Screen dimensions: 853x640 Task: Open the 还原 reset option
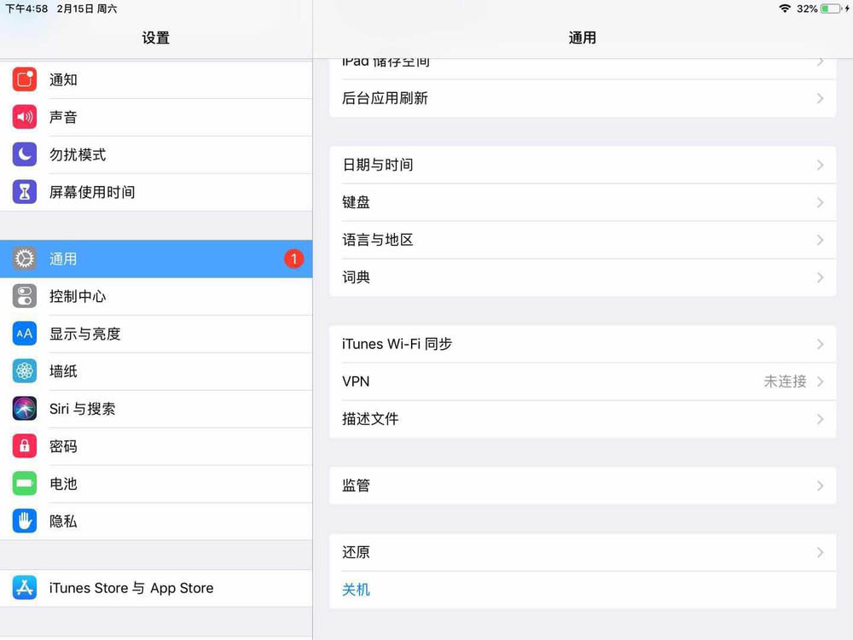[x=582, y=553]
